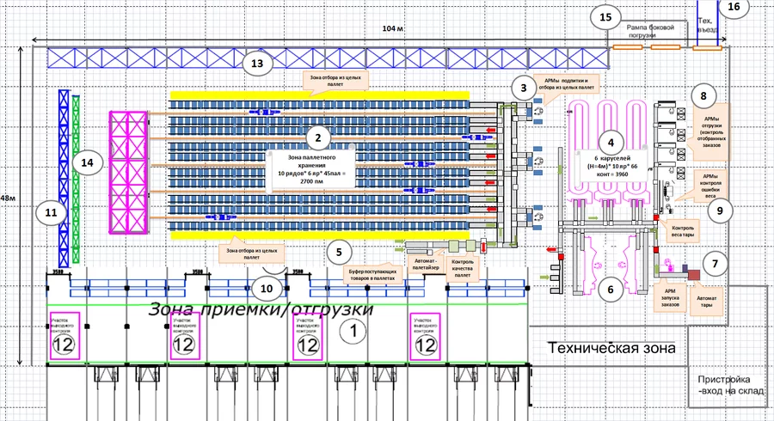Viewport: 774px width, 421px height.
Task: Select the 'Зона приемки/отгрузки' heading
Action: point(260,309)
